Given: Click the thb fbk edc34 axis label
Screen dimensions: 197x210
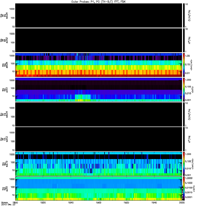Looking at the screenshot, I should (5, 65).
